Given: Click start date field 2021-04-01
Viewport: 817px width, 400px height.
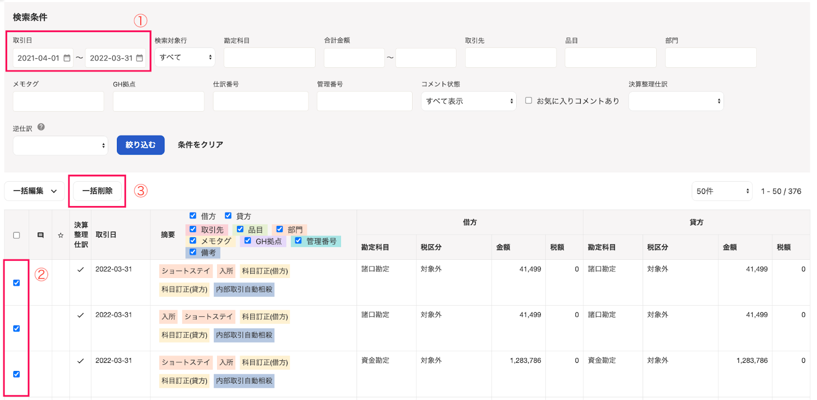Looking at the screenshot, I should tap(43, 58).
